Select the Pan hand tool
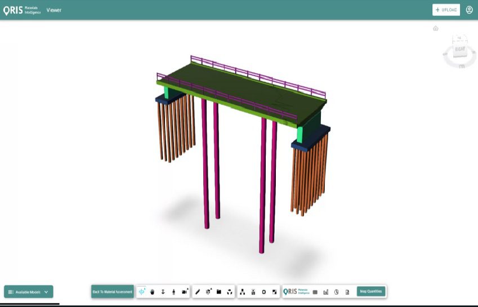 click(153, 292)
